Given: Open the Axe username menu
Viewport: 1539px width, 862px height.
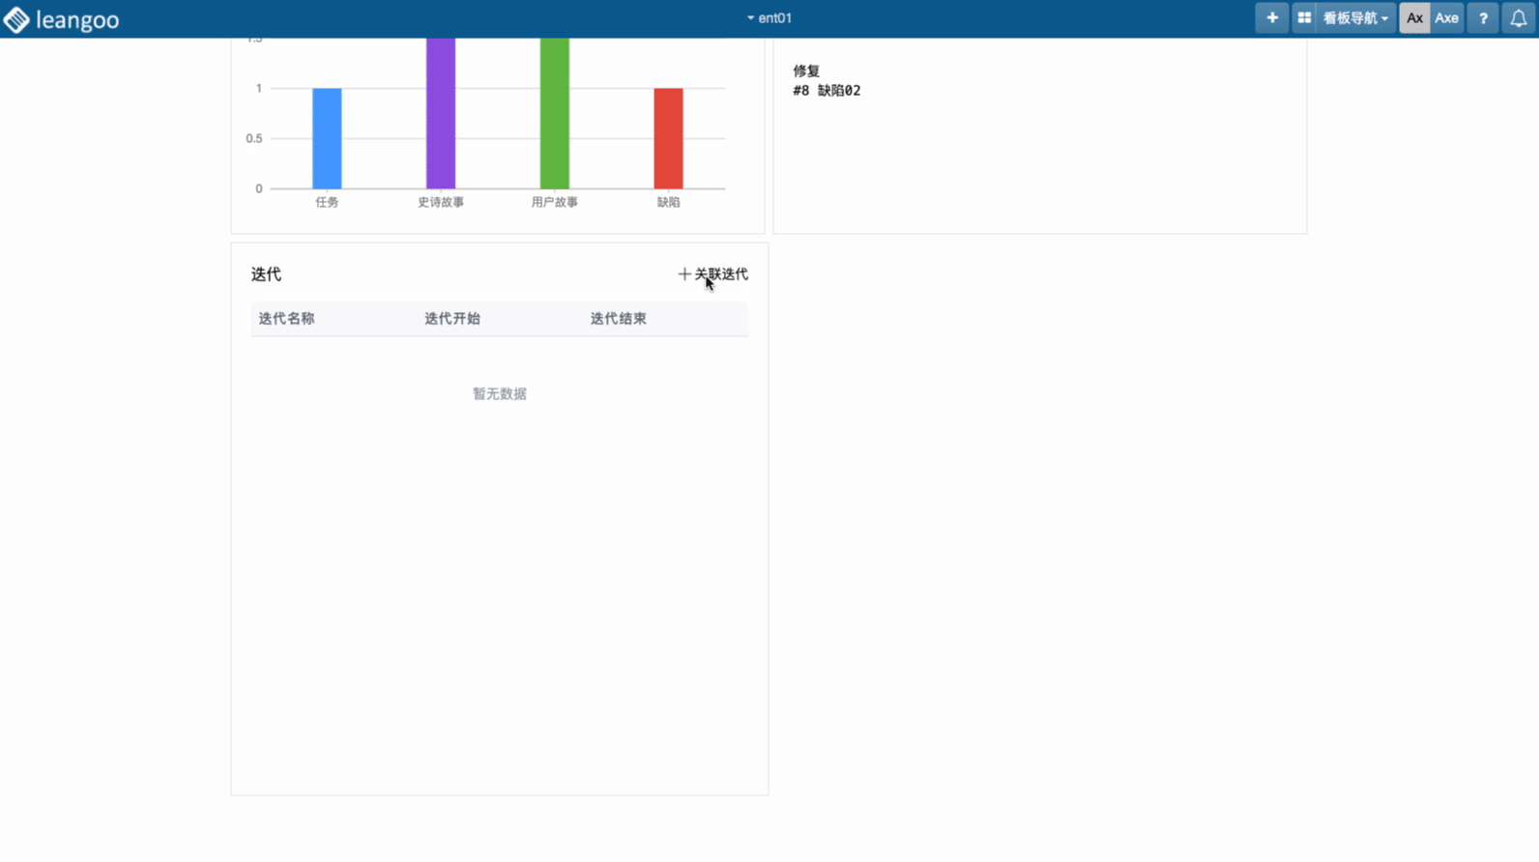Looking at the screenshot, I should tap(1446, 18).
